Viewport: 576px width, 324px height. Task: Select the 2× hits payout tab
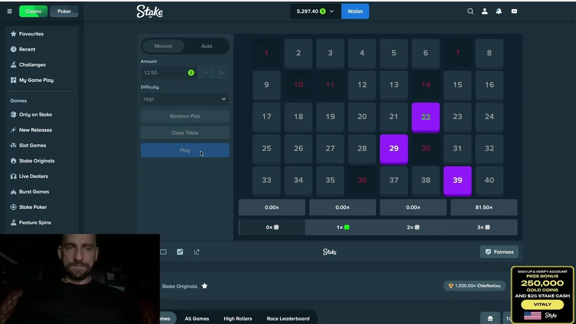point(413,227)
